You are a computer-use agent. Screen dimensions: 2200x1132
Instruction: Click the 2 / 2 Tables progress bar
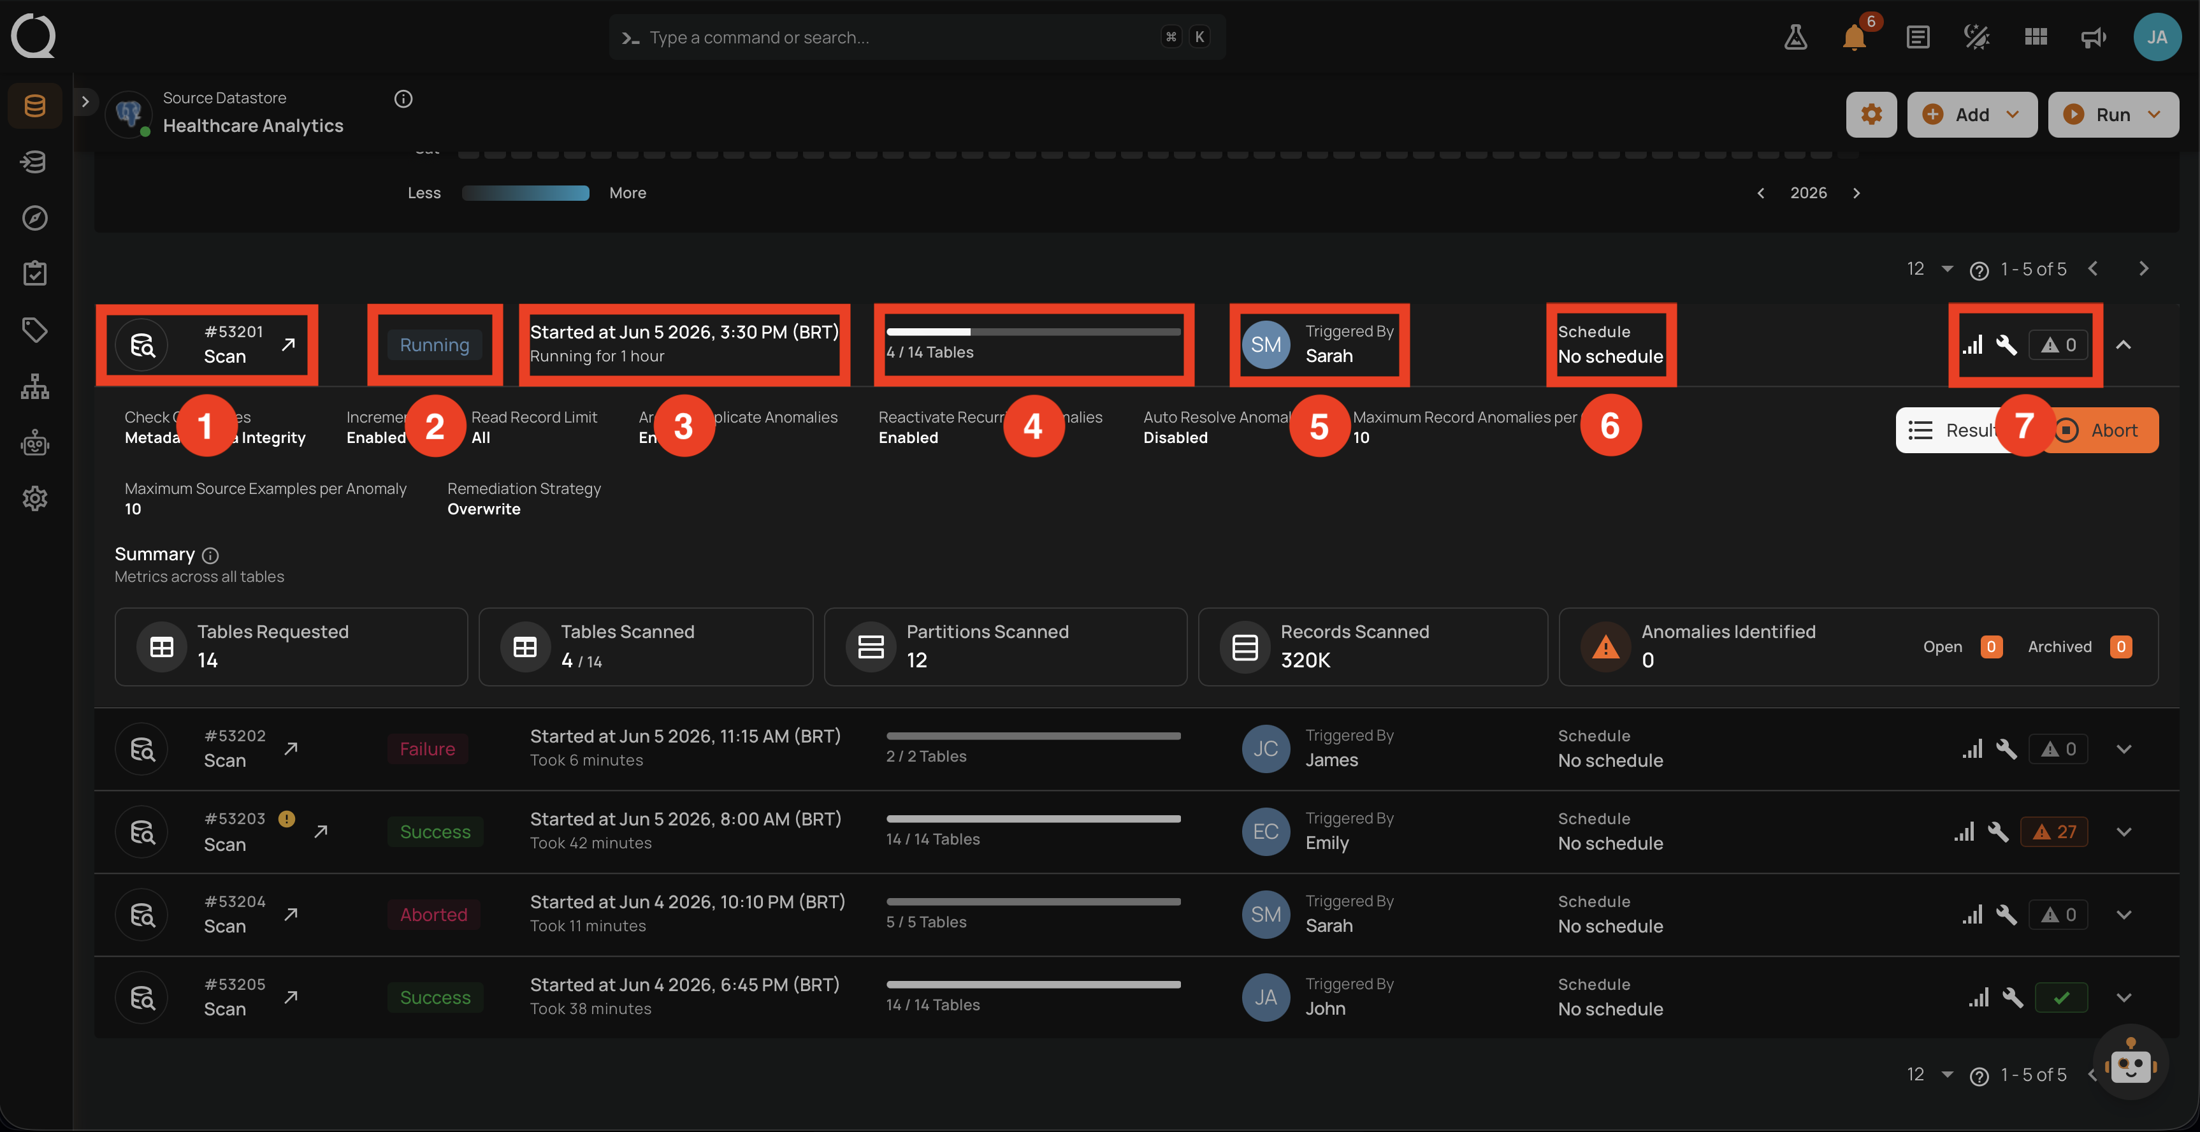pos(1033,736)
